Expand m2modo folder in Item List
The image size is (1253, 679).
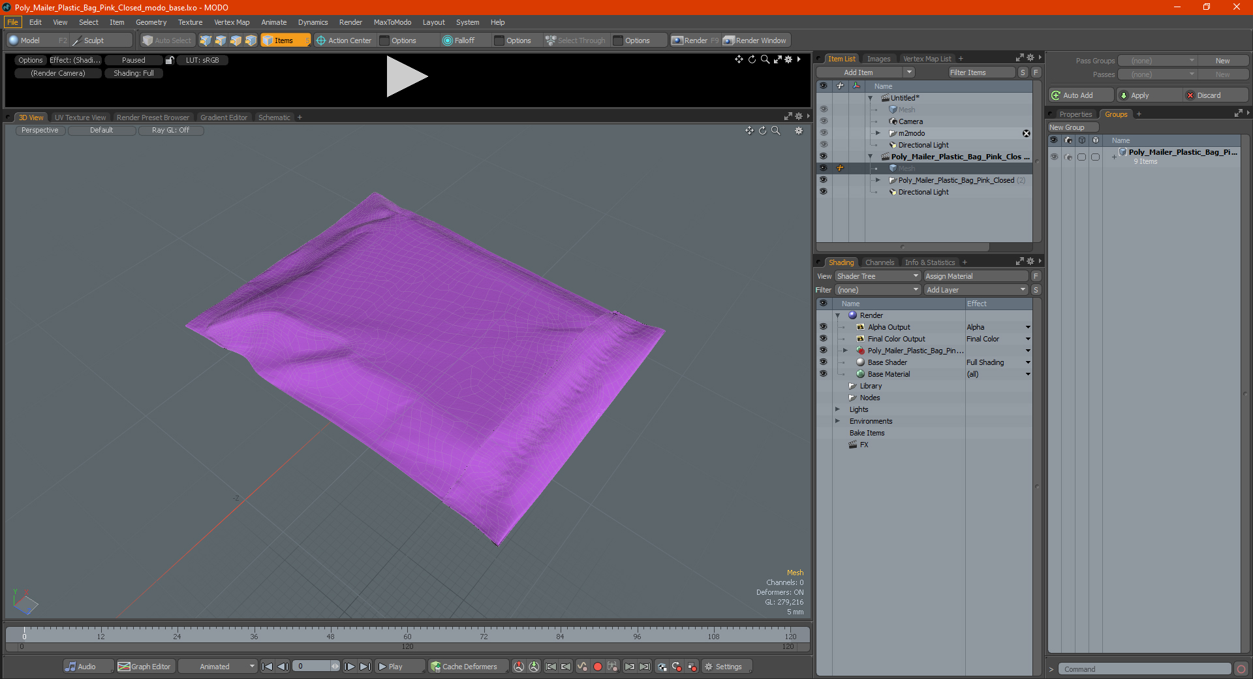[x=878, y=133]
